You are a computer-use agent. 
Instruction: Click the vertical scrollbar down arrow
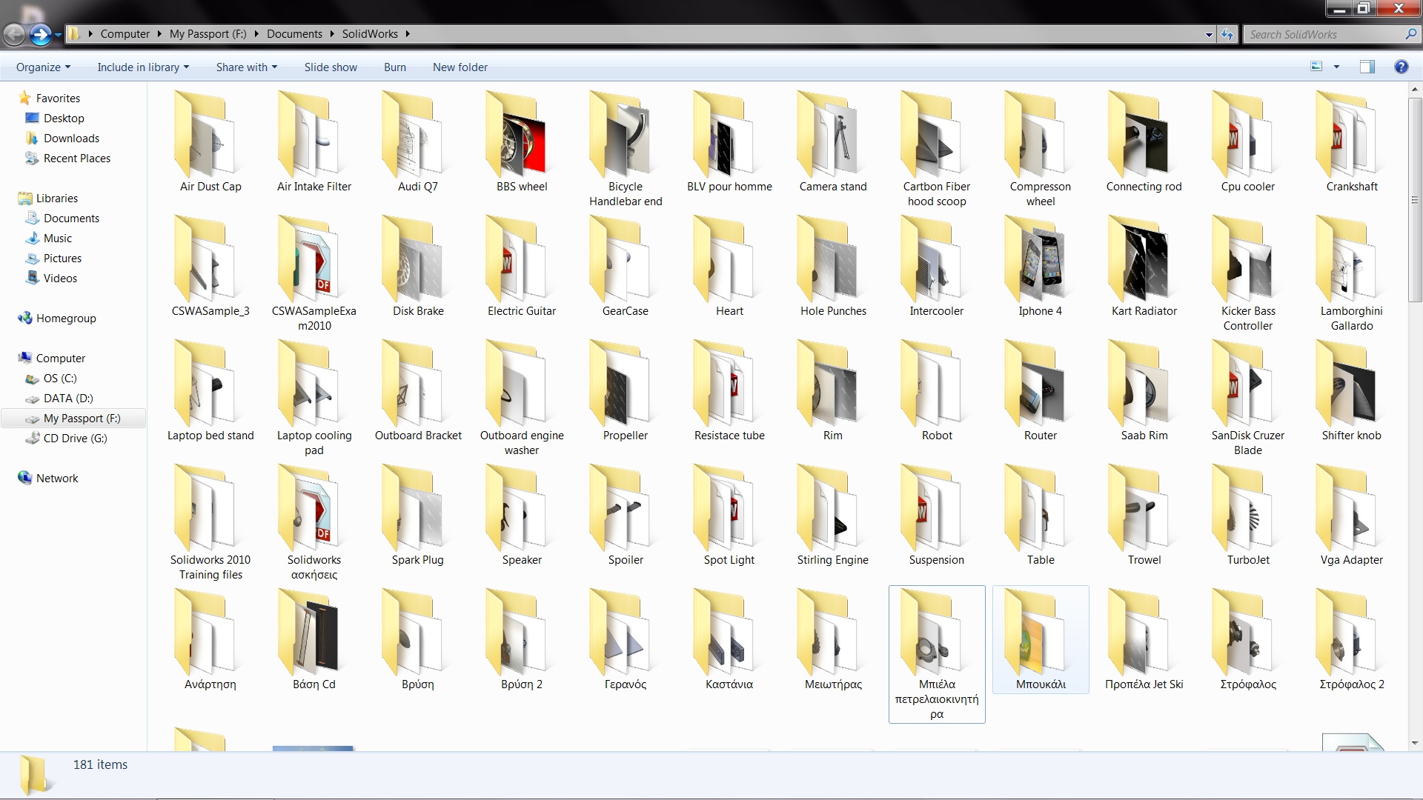point(1414,742)
